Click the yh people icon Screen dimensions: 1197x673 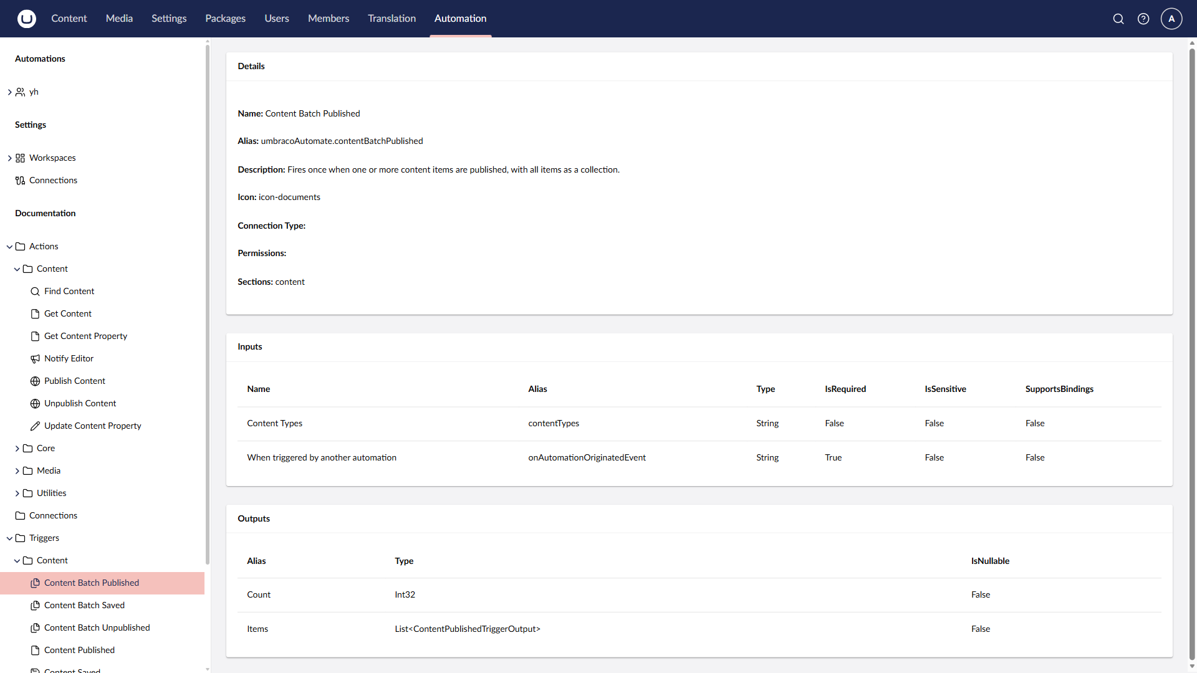click(21, 92)
